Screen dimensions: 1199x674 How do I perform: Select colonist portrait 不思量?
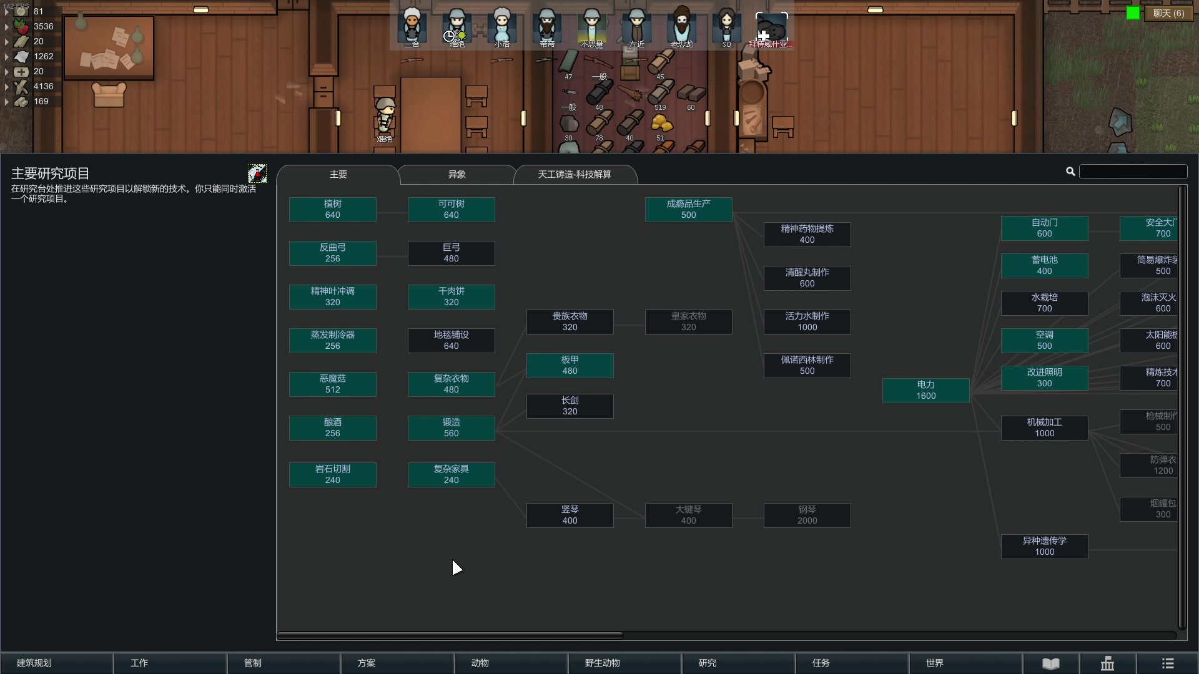tap(591, 26)
